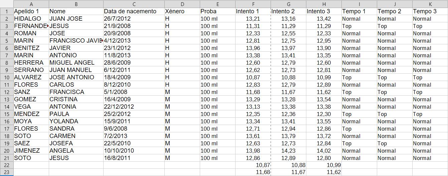Select Intento 3 value 12,84
448x176 pixels.
[x=324, y=143]
